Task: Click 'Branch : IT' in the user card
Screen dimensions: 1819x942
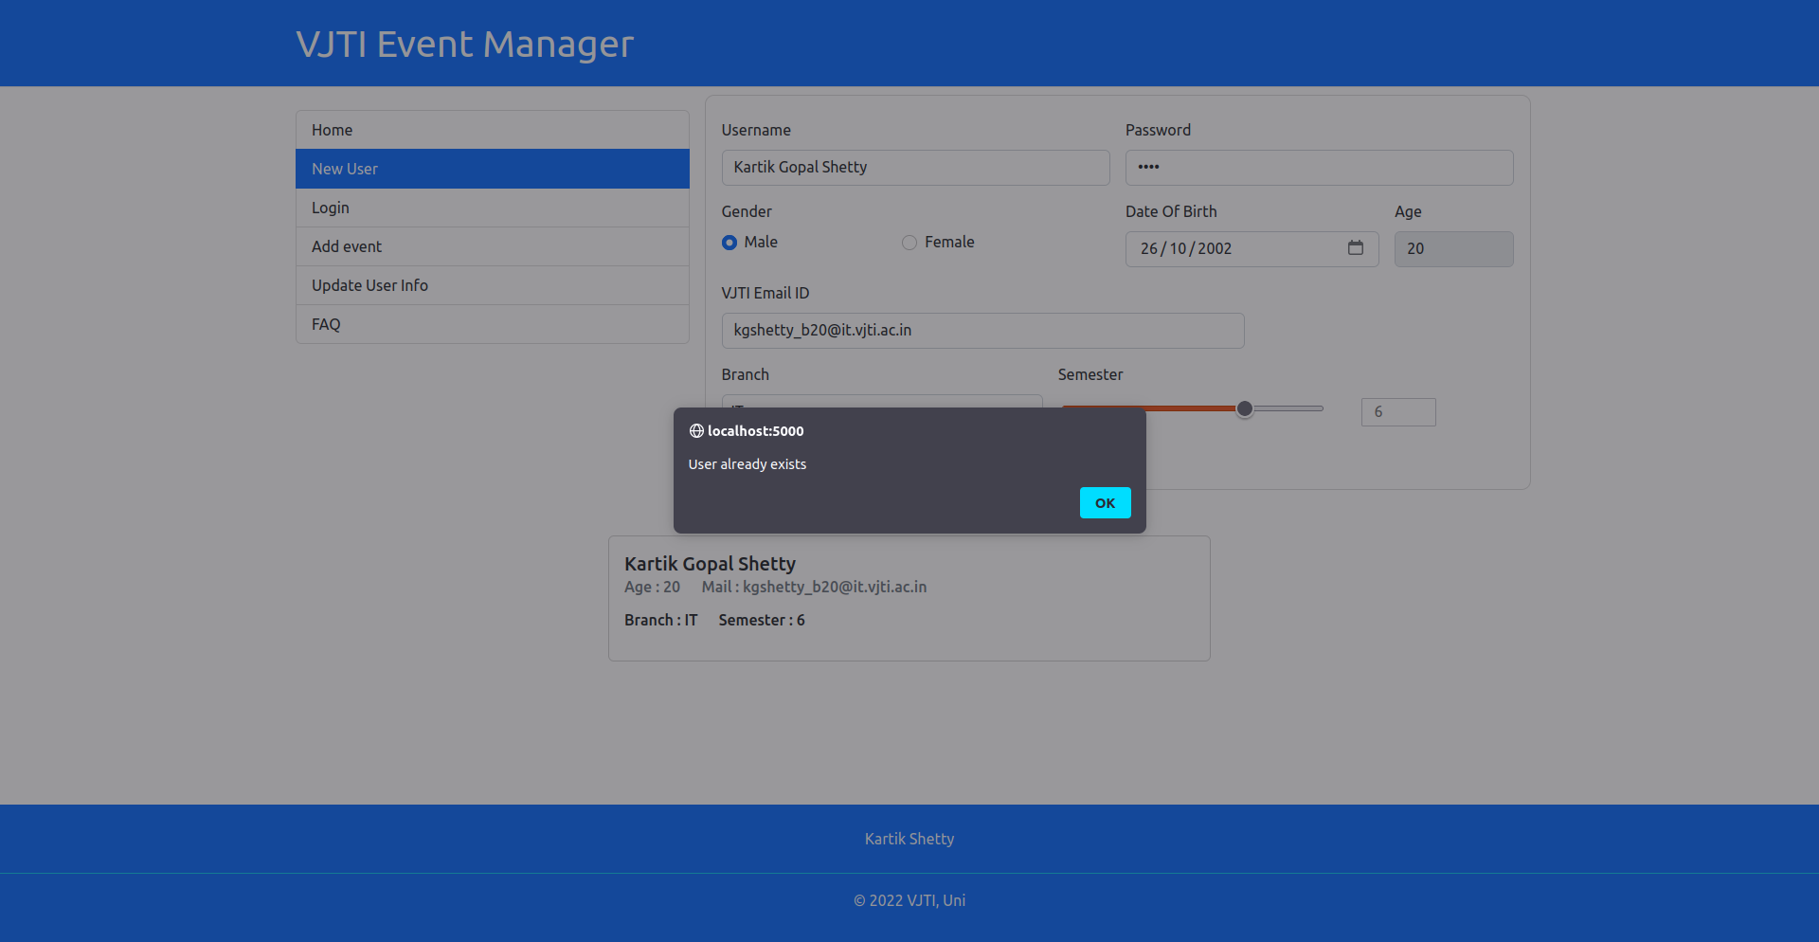Action: (660, 620)
